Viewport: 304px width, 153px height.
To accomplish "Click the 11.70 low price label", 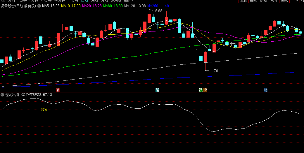I will (213, 71).
